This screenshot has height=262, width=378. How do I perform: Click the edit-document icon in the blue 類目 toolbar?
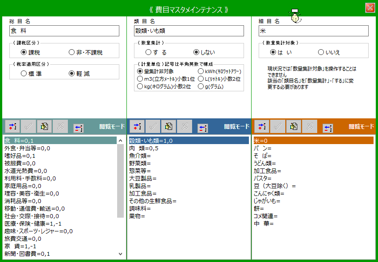[x=169, y=126]
